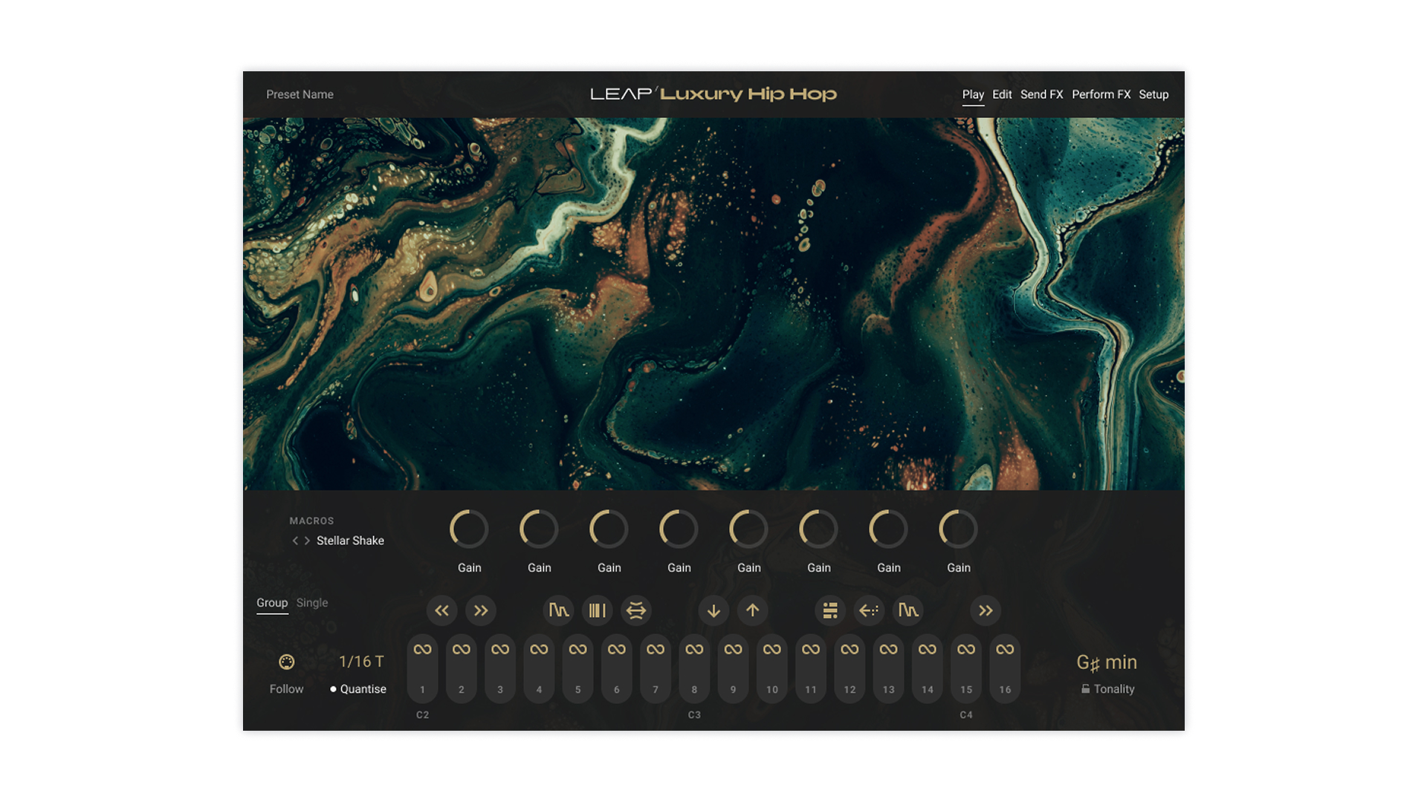Click the vertical bars gate key icon
This screenshot has height=802, width=1427.
pyautogui.click(x=598, y=610)
